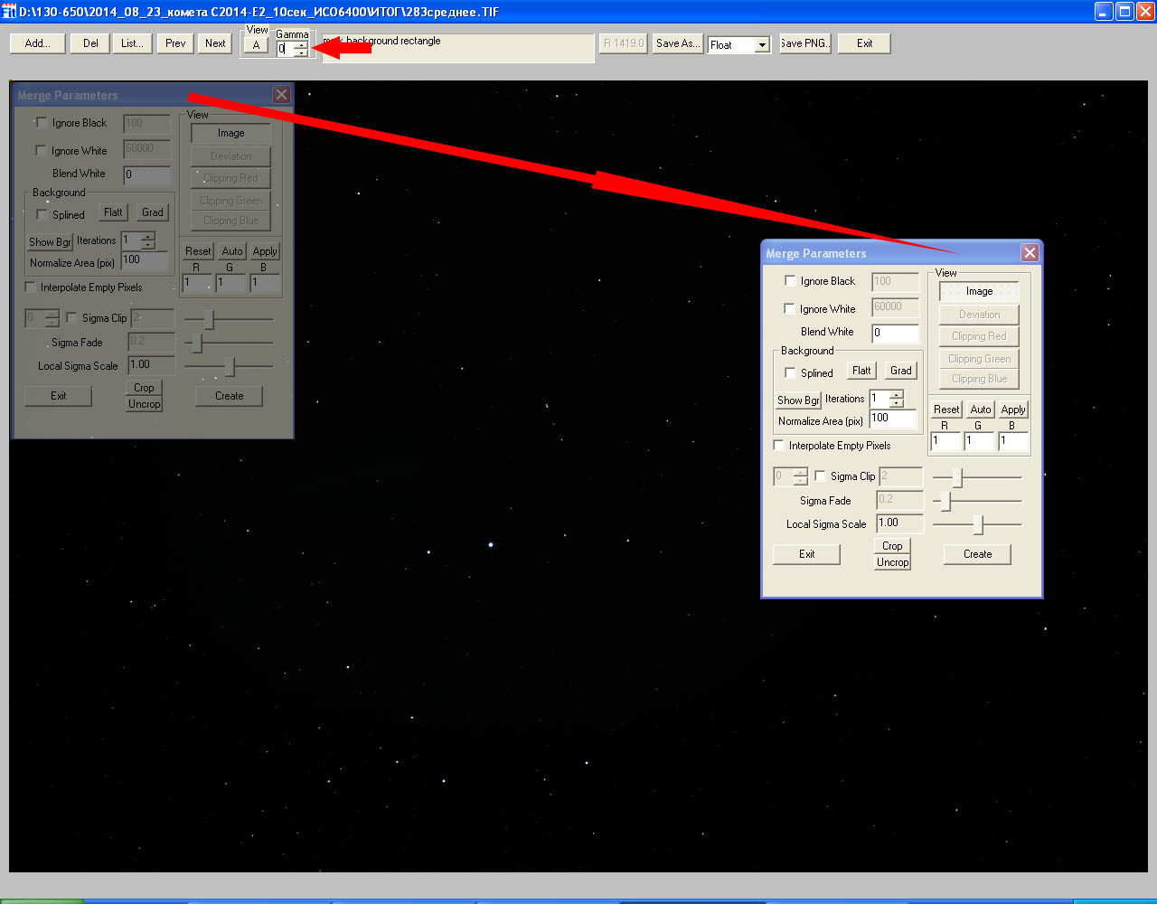This screenshot has height=904, width=1157.
Task: Expand the Float format dropdown
Action: [762, 45]
